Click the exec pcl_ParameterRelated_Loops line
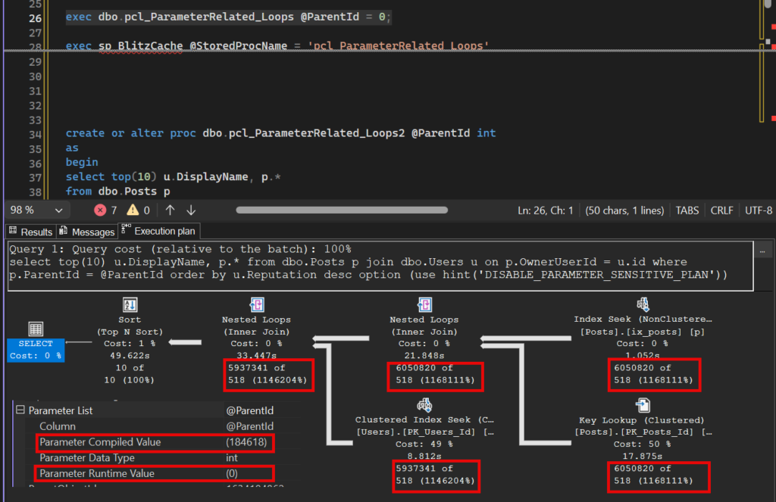This screenshot has width=776, height=502. [229, 17]
